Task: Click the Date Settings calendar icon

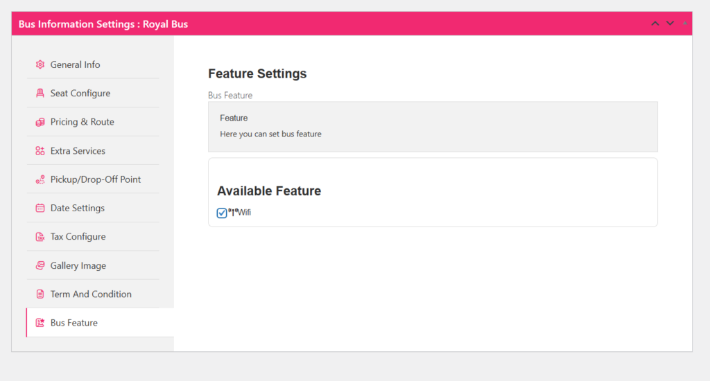Action: 40,208
